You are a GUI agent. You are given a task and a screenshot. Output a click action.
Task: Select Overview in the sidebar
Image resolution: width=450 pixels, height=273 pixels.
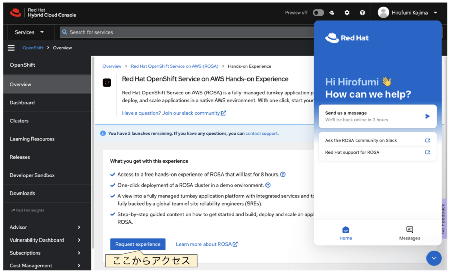click(x=47, y=84)
